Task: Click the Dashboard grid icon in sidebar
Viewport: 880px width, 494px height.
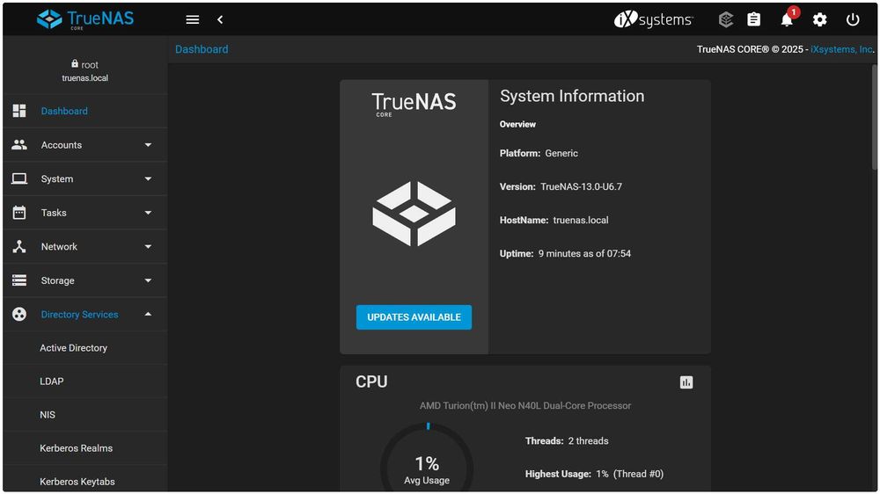Action: [19, 111]
